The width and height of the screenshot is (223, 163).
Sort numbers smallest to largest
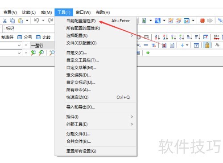tap(173, 37)
